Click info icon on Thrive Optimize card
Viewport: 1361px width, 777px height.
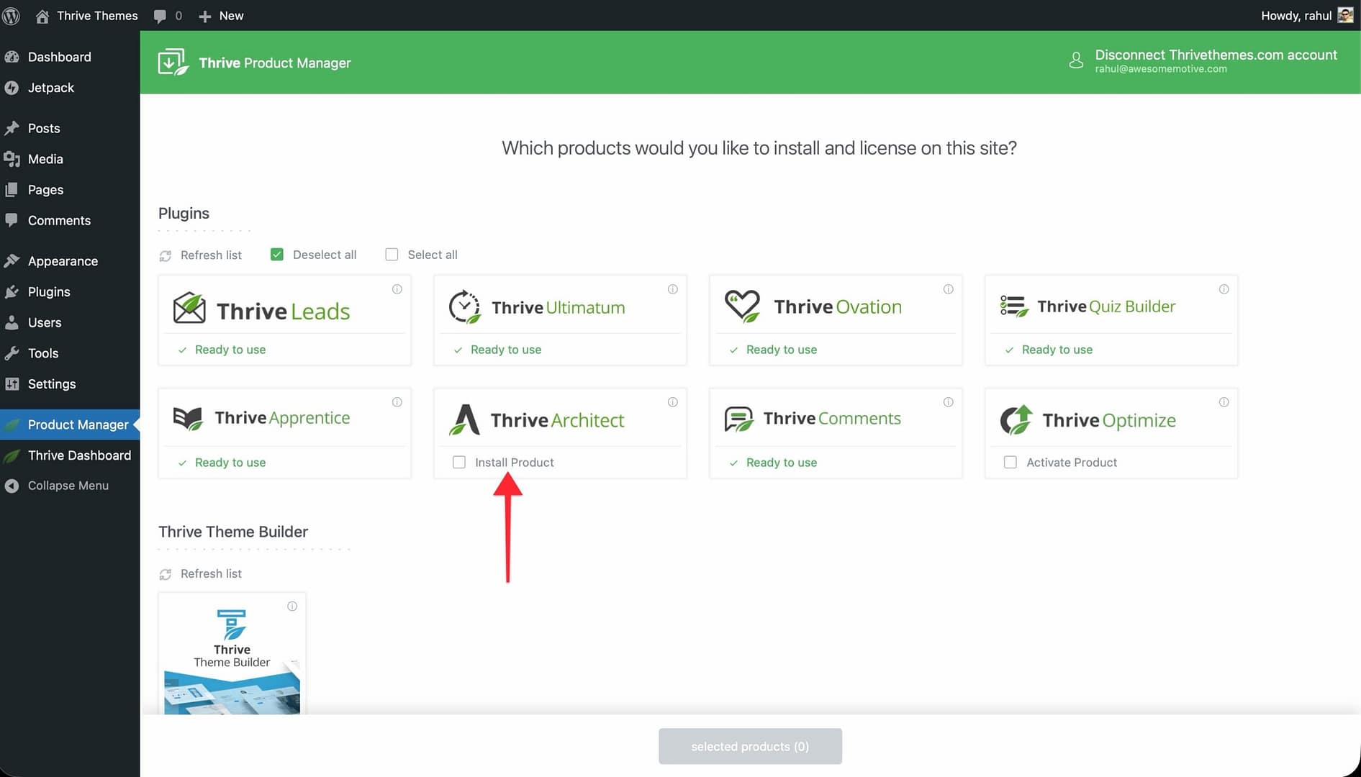pos(1224,402)
